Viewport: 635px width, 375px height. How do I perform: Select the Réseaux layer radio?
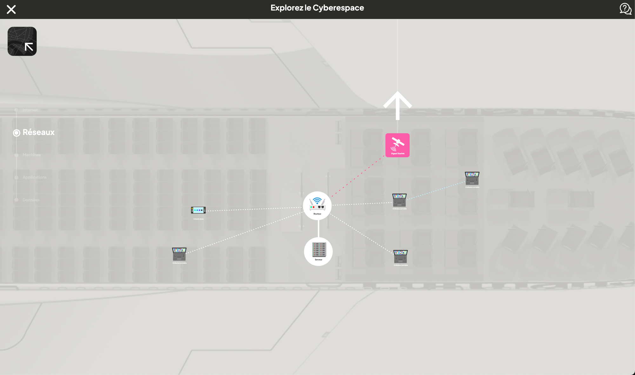17,133
